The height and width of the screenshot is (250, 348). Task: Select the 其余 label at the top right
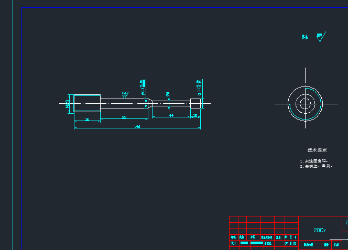point(304,37)
